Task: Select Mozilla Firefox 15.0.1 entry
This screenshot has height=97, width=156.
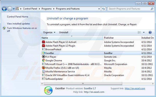Action: point(62,68)
